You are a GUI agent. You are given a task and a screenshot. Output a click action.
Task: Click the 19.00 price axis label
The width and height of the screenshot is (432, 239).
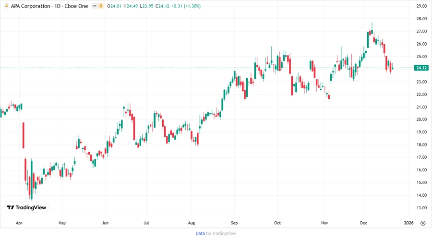tap(421, 132)
